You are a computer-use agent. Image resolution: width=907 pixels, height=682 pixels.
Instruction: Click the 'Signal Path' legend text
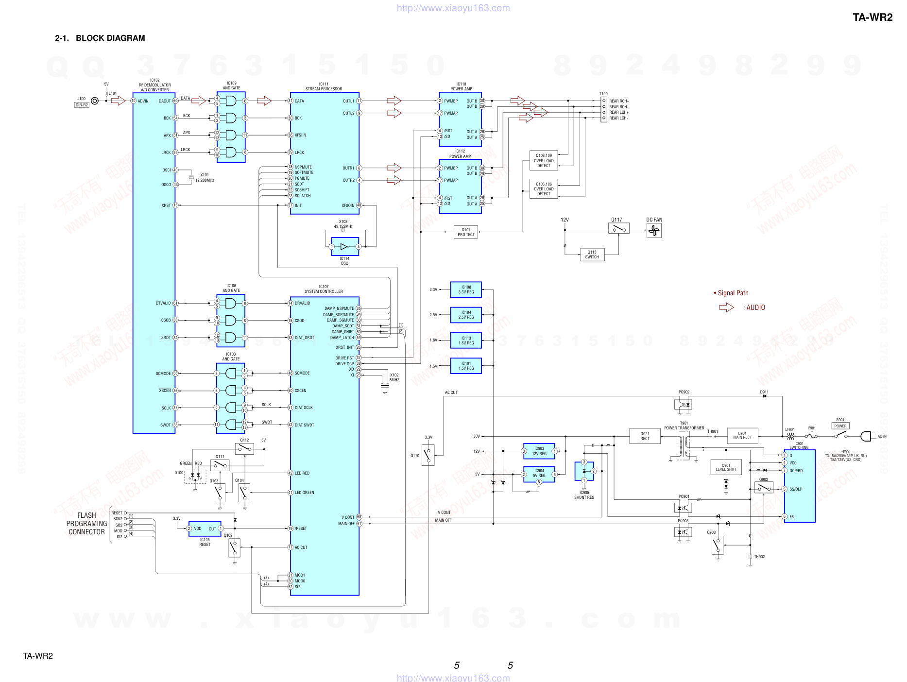733,293
